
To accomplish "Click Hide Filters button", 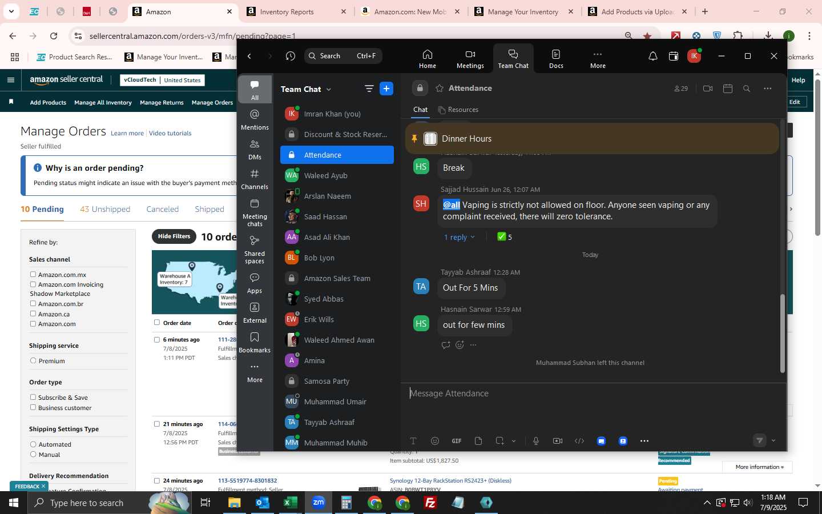I will (x=174, y=236).
